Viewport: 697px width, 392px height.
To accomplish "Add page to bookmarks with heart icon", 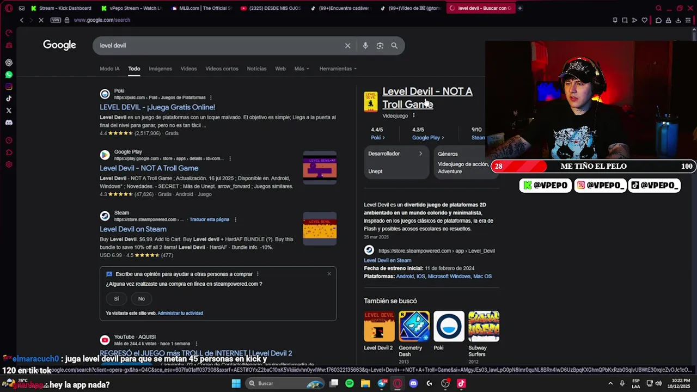I will pos(645,20).
